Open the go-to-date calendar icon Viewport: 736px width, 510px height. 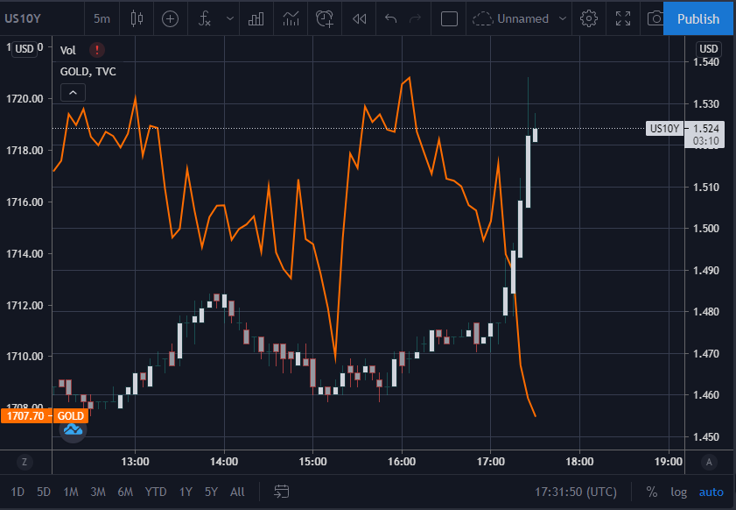tap(281, 492)
